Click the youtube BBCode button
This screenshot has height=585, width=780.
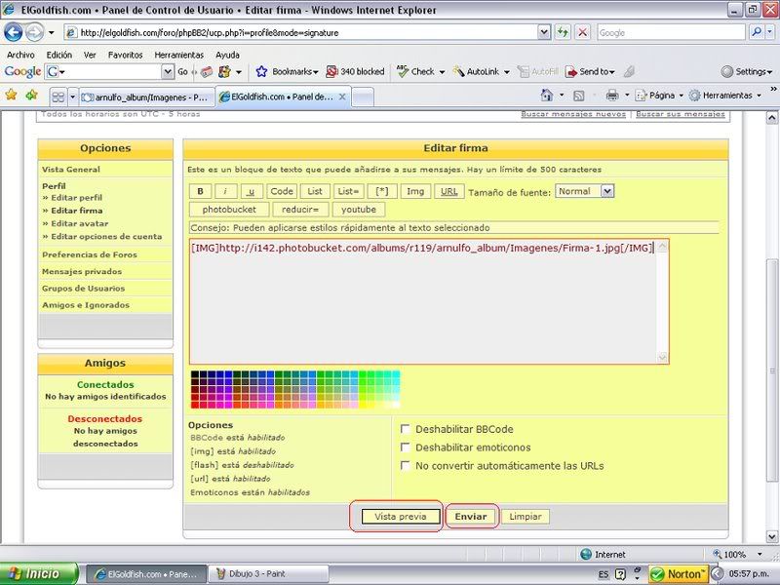point(359,210)
